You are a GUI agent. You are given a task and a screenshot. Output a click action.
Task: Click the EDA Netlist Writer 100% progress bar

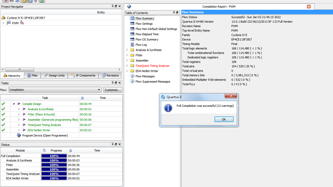click(54, 178)
